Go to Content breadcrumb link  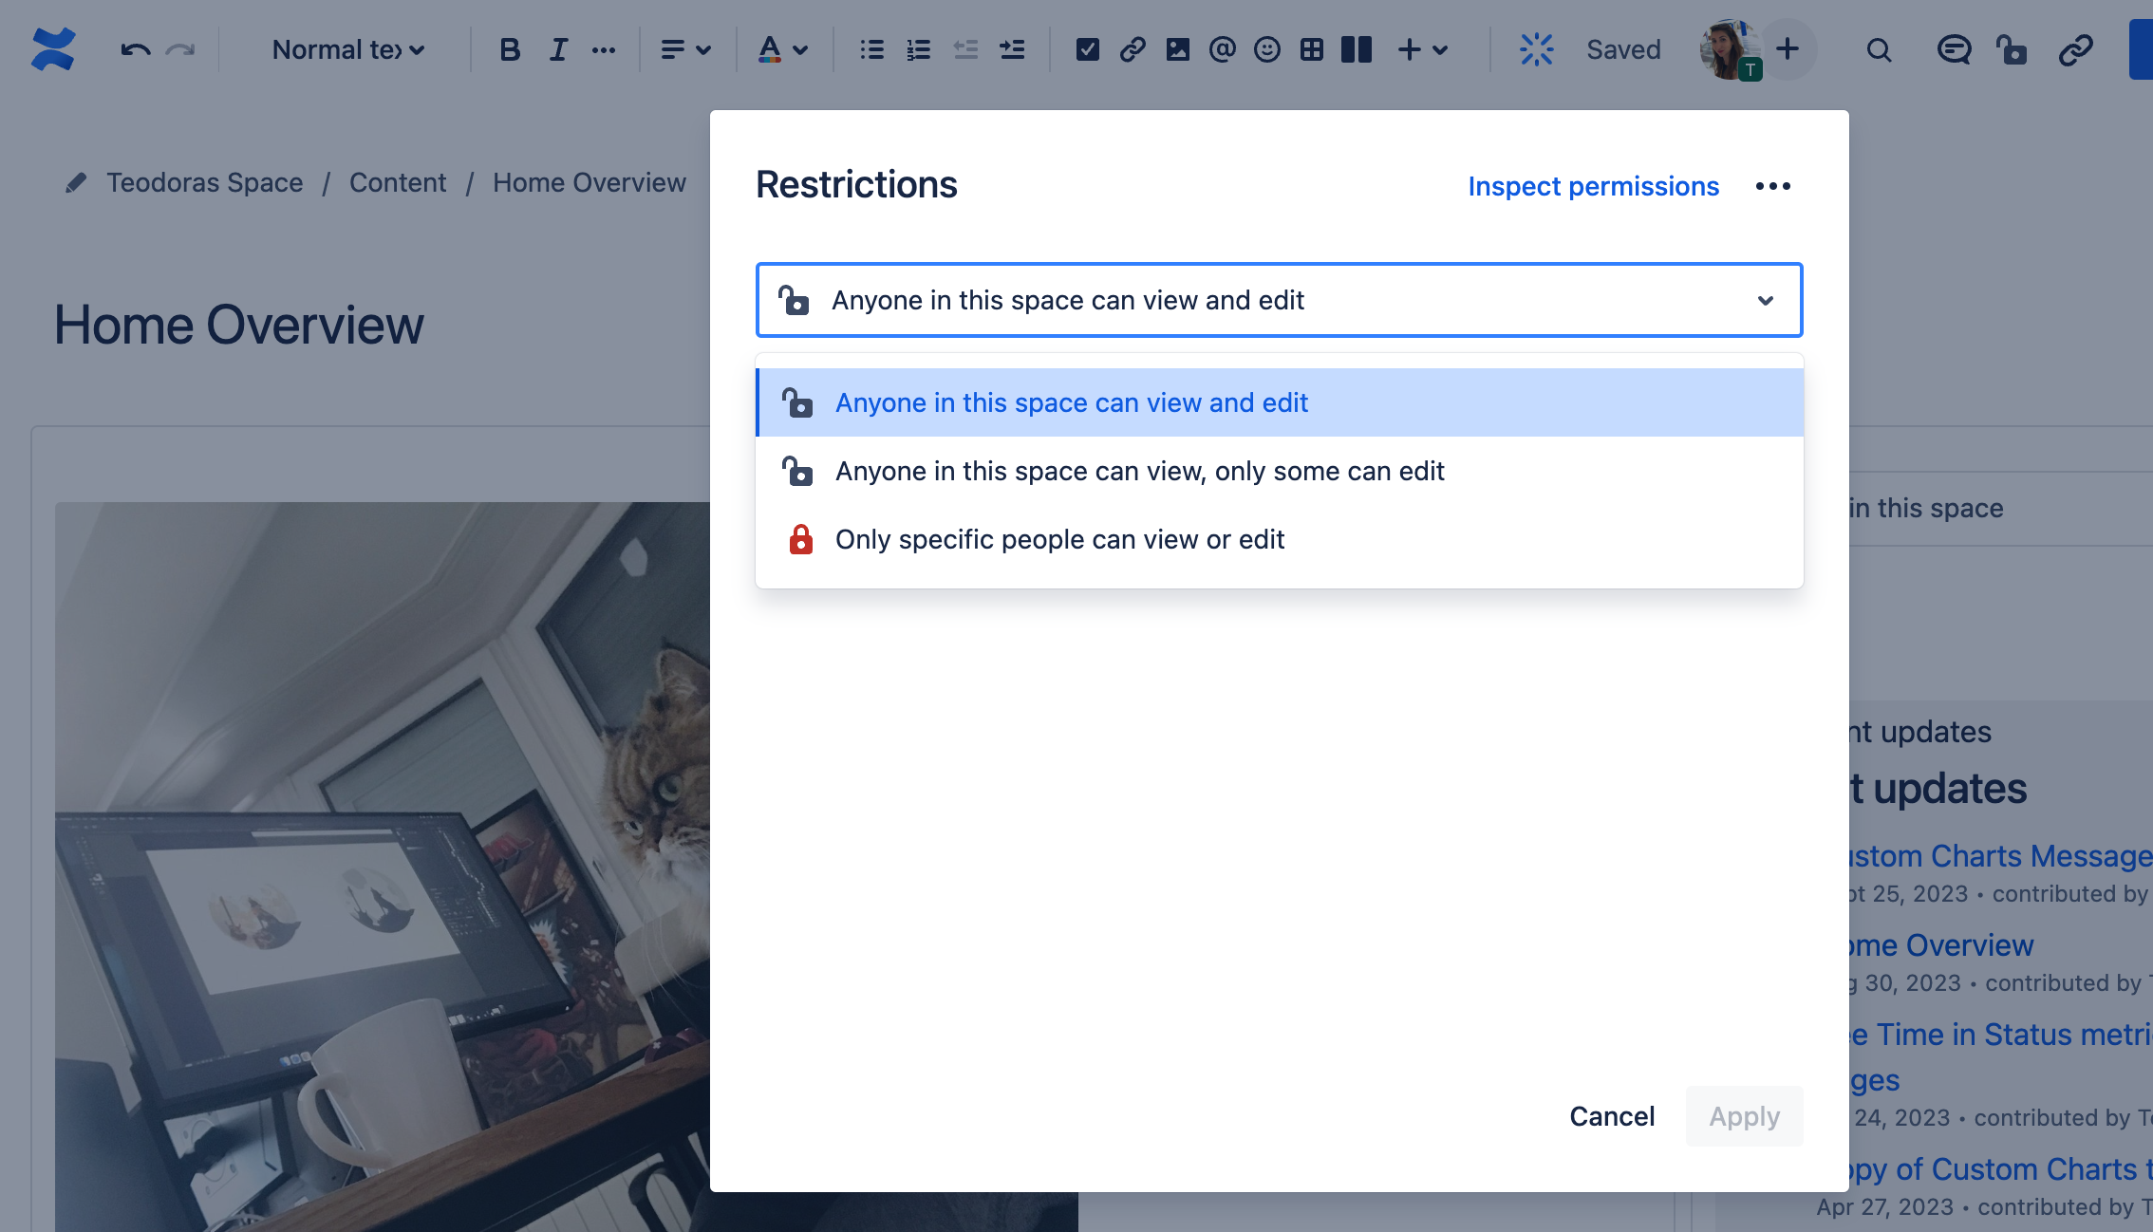coord(398,182)
